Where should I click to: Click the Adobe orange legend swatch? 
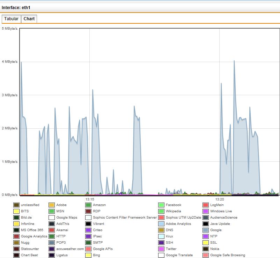coord(52,205)
